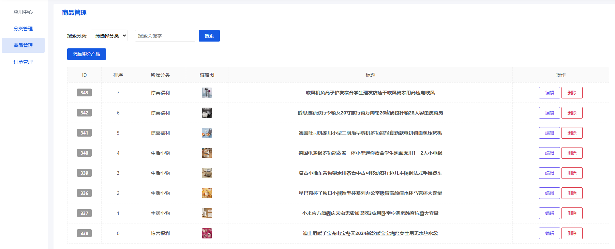Viewport: 615px width, 249px height.
Task: Click 添加积分产品 button
Action: [x=87, y=54]
